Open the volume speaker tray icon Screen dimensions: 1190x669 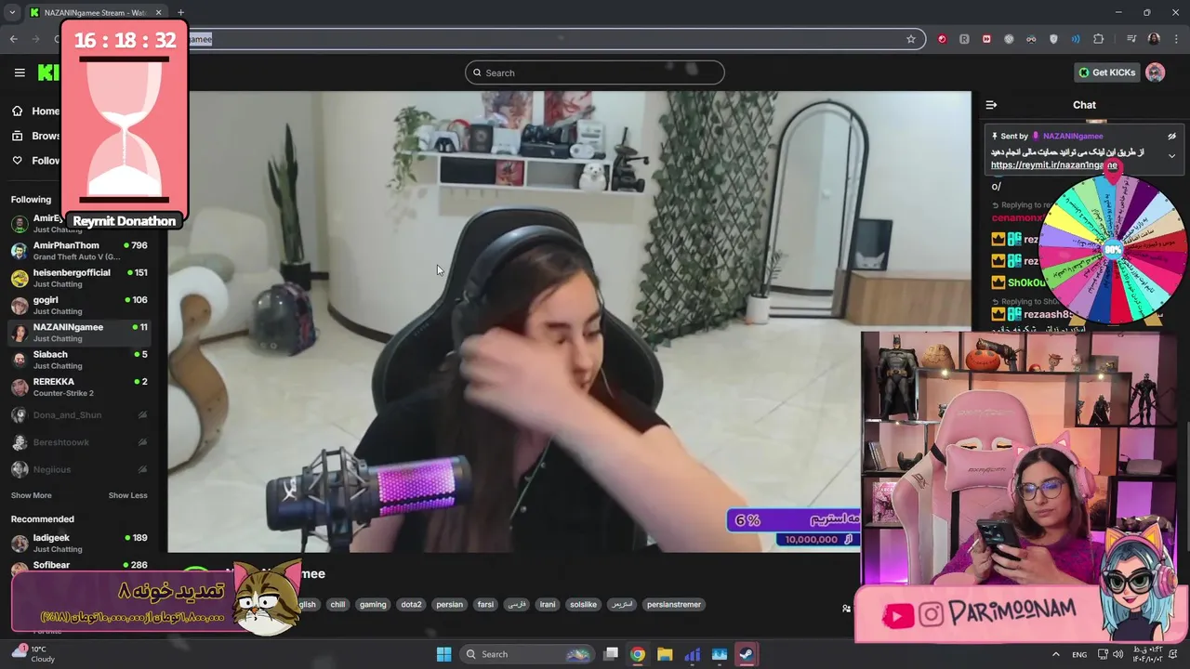pos(1119,654)
